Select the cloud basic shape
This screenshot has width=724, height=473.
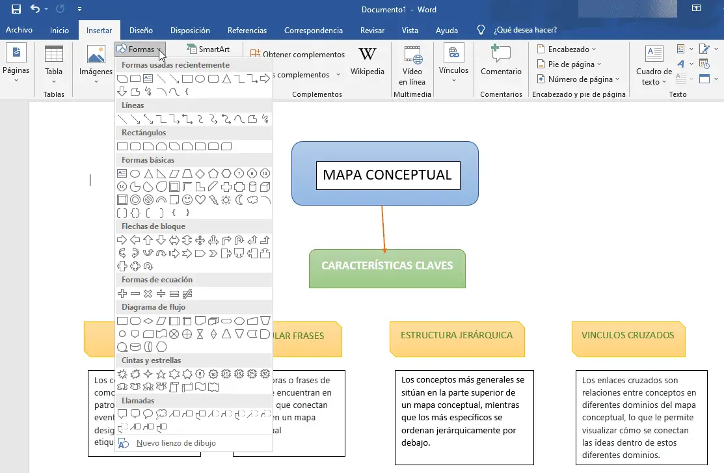pos(252,200)
